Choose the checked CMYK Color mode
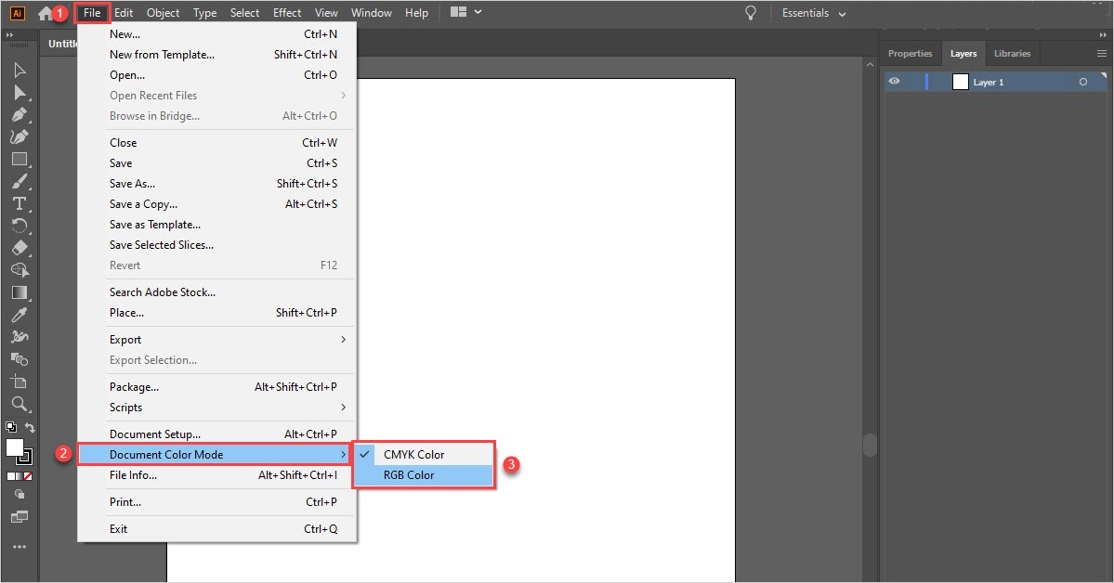 pos(413,455)
